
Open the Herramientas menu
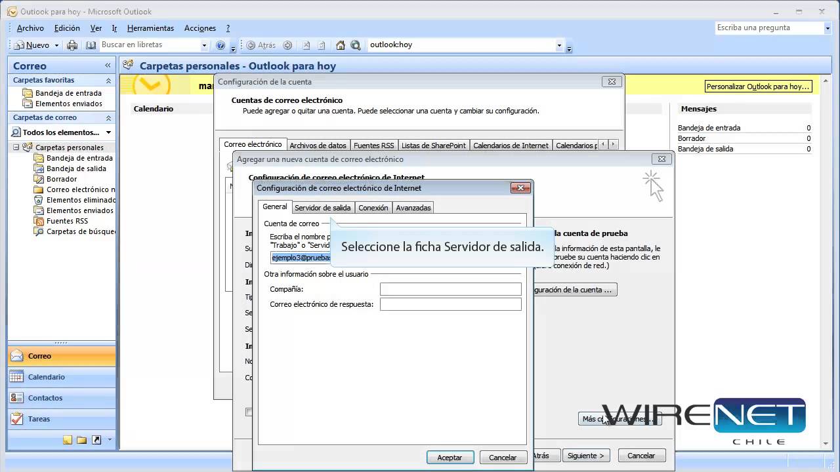pyautogui.click(x=150, y=28)
